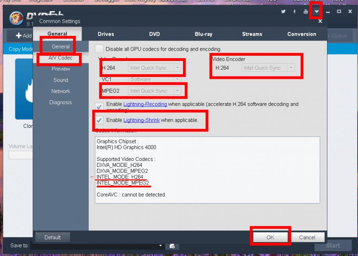Click 'CoreAVC : cannot be detected.' text

click(x=131, y=195)
